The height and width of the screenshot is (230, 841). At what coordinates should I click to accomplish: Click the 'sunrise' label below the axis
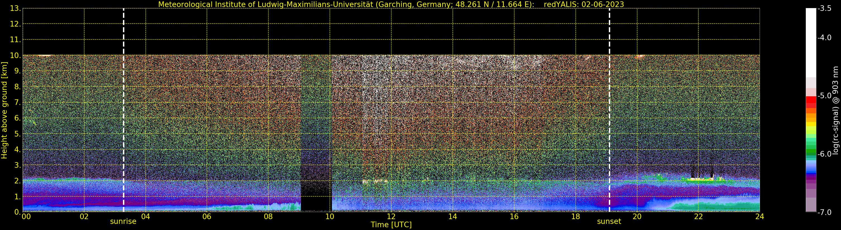(123, 222)
